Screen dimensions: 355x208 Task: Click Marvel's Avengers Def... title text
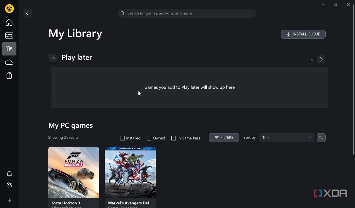click(x=130, y=203)
